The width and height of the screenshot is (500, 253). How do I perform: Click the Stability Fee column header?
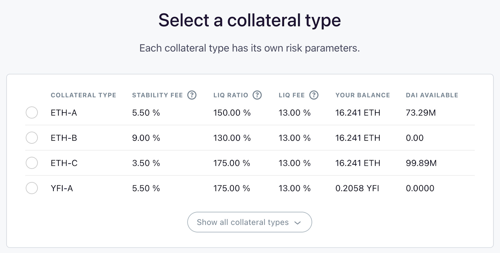[x=157, y=95]
